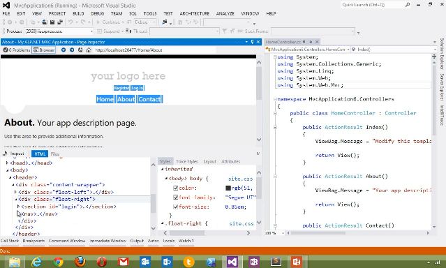Expand the section id login node

click(x=18, y=207)
